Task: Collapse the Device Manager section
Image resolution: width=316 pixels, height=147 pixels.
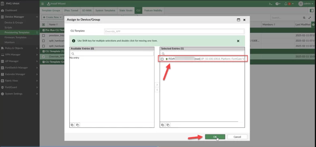Action: [x=37, y=17]
